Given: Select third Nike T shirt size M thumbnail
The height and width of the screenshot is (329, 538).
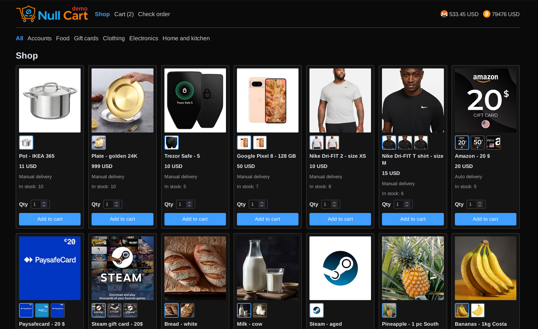Looking at the screenshot, I should point(421,142).
